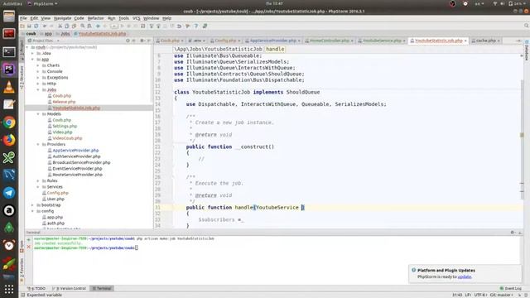This screenshot has height=298, width=530.
Task: Click the UTF-8 encoding status bar entry
Action: pos(480,295)
